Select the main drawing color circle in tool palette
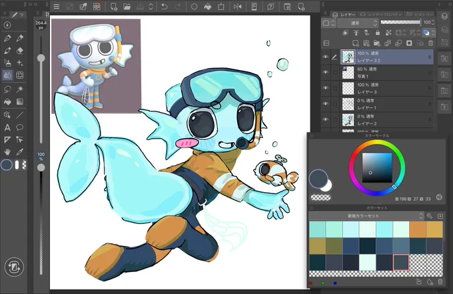Screen dimensions: 453x294 point(7,165)
